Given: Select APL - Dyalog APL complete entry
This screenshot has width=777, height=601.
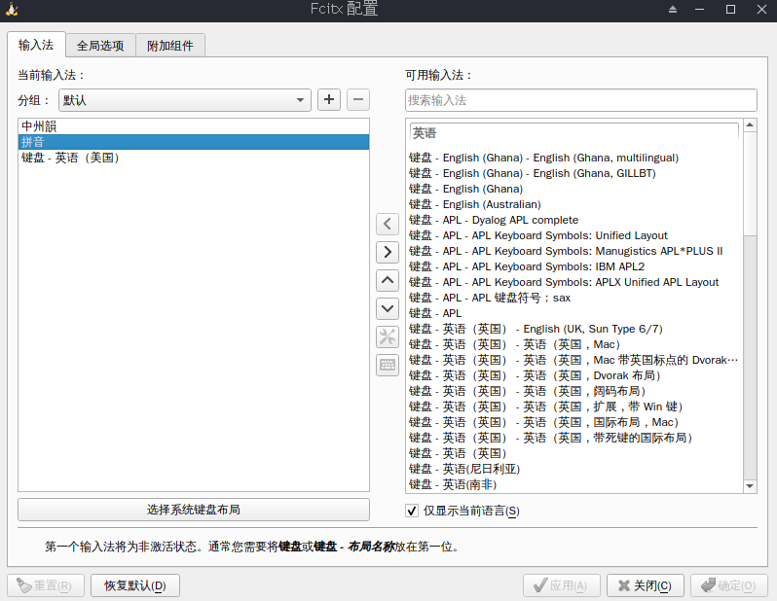Looking at the screenshot, I should (x=574, y=220).
